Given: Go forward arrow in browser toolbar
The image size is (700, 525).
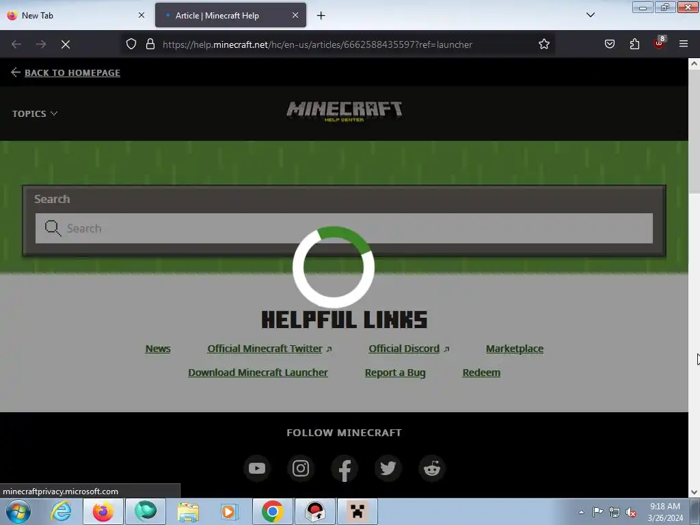Looking at the screenshot, I should pyautogui.click(x=41, y=44).
